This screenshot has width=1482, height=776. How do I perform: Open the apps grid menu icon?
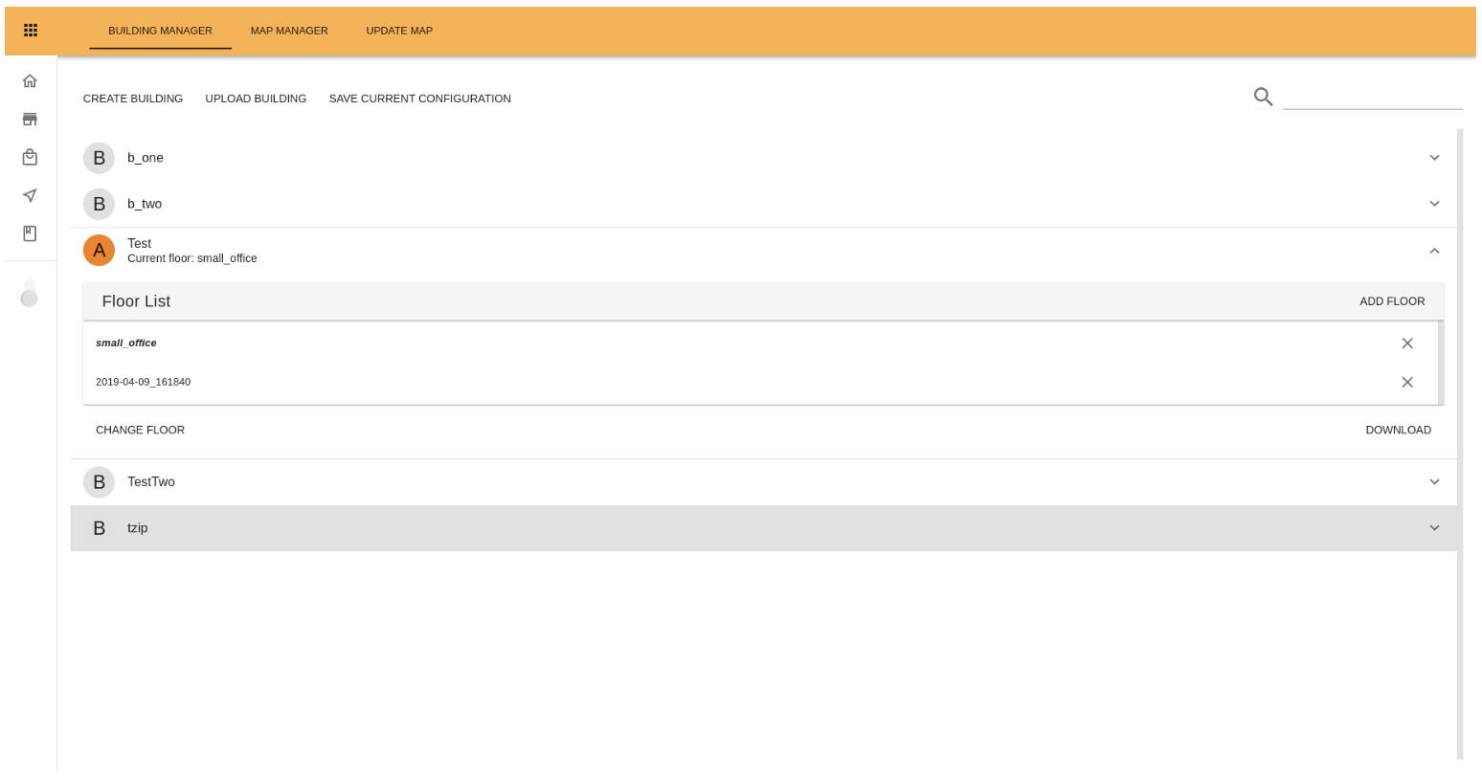[x=31, y=31]
